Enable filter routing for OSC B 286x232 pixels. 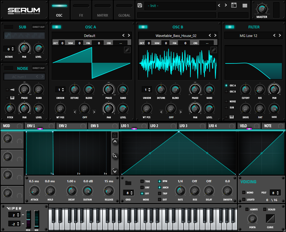(226, 92)
